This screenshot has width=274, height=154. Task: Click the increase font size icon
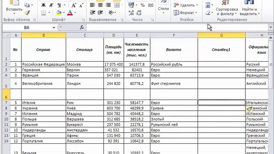point(74,5)
